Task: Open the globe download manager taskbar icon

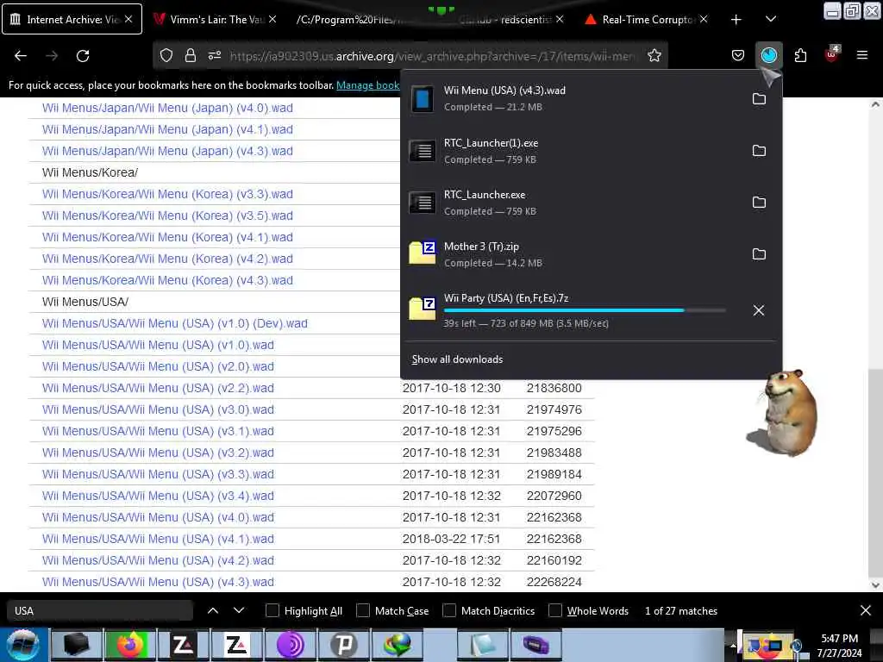Action: [x=397, y=645]
